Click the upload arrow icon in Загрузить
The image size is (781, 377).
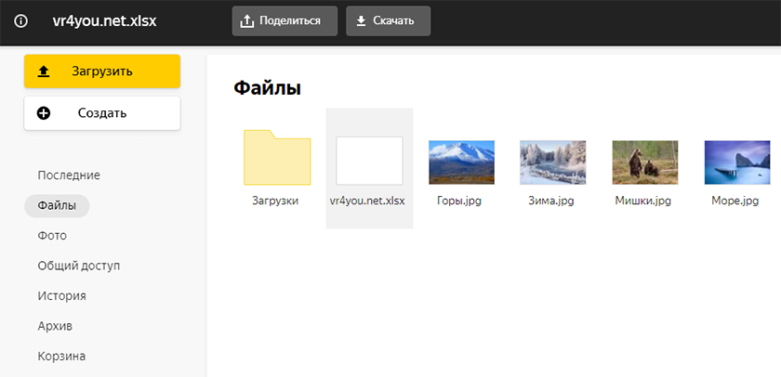(44, 71)
